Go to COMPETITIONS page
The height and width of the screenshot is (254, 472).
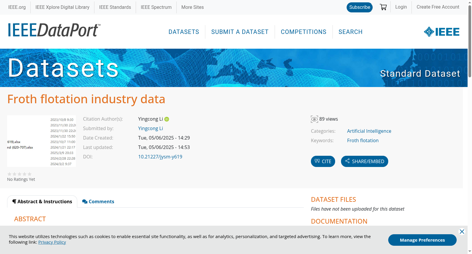(x=304, y=32)
